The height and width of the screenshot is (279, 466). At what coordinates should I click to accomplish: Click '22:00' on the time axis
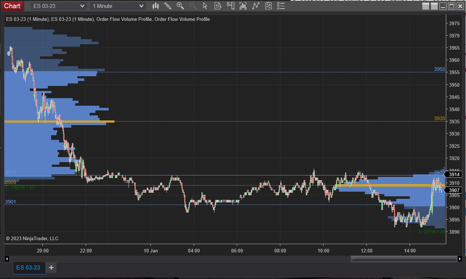86,251
